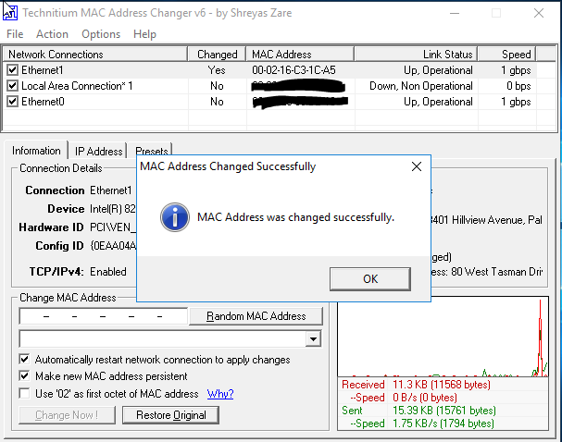This screenshot has height=442, width=562.
Task: Click Random MAC Address button
Action: [256, 316]
